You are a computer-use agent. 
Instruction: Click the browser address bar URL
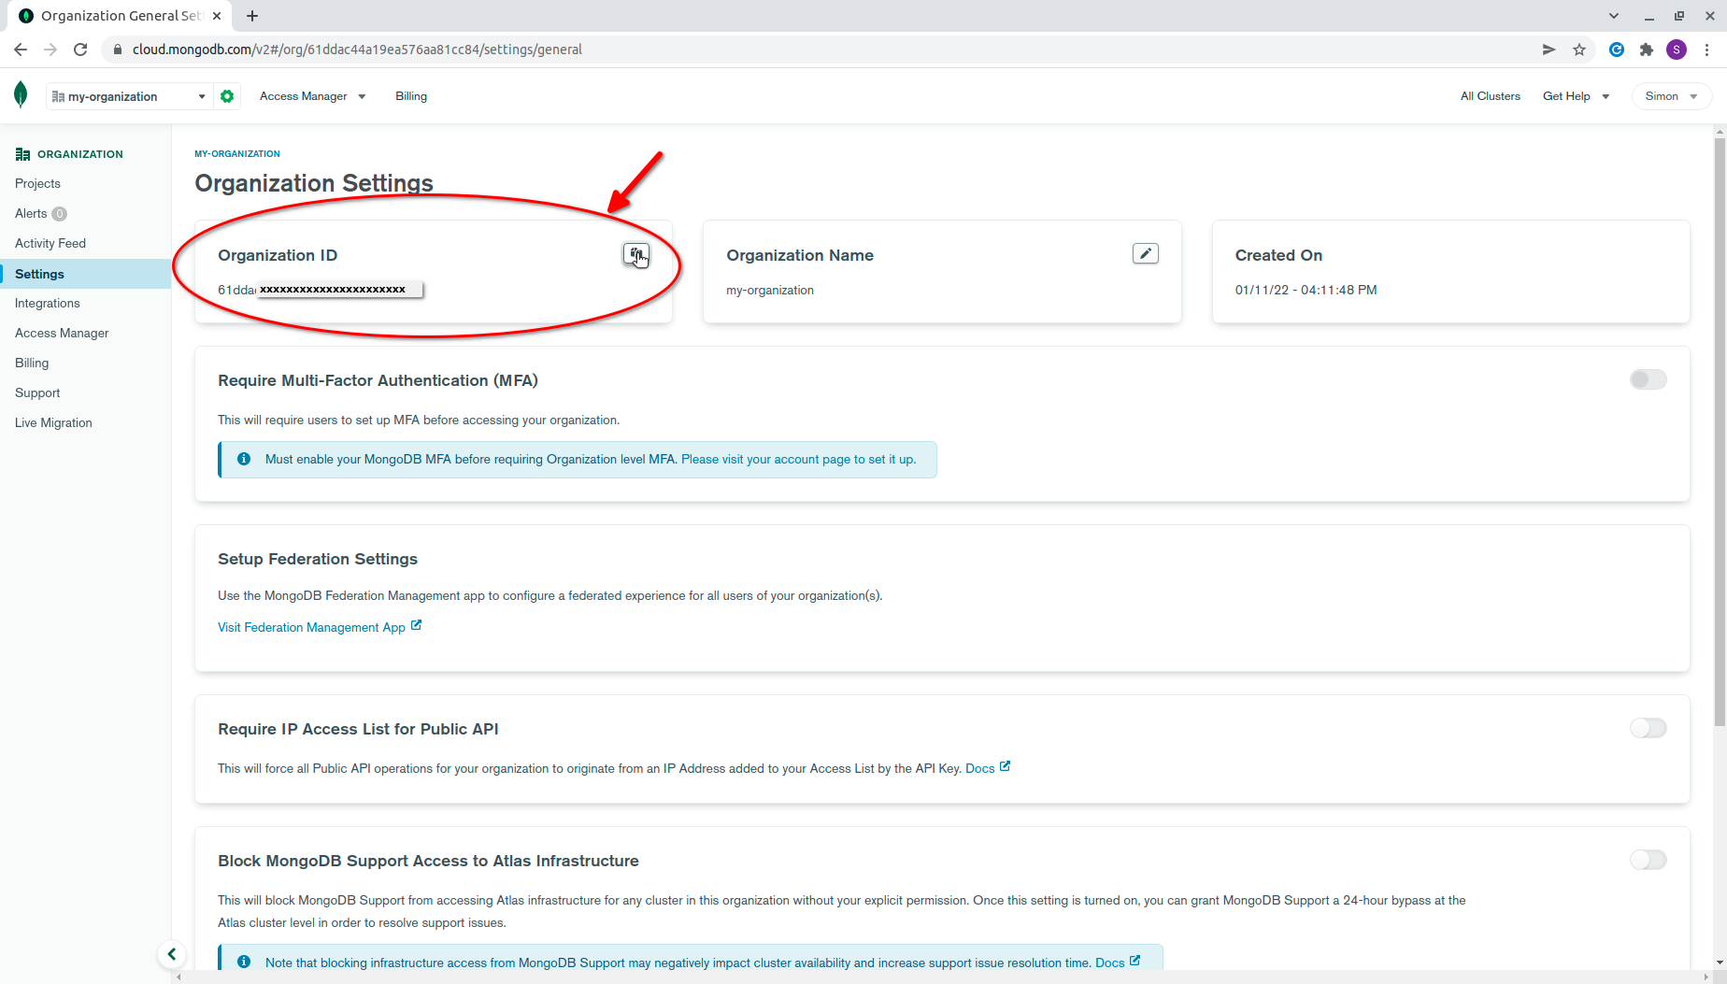click(x=357, y=50)
